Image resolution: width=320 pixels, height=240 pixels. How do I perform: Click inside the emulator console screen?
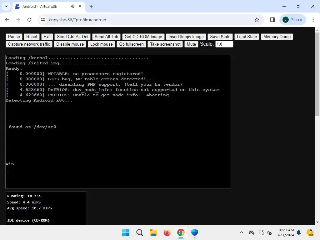(x=118, y=122)
